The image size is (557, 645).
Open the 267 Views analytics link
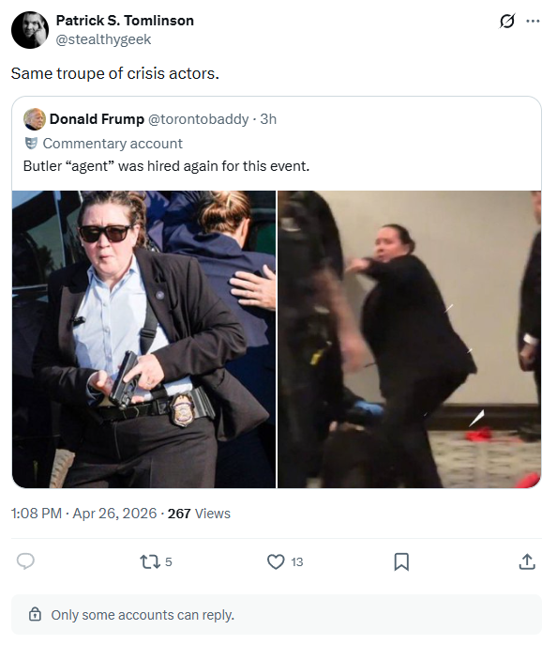[199, 514]
